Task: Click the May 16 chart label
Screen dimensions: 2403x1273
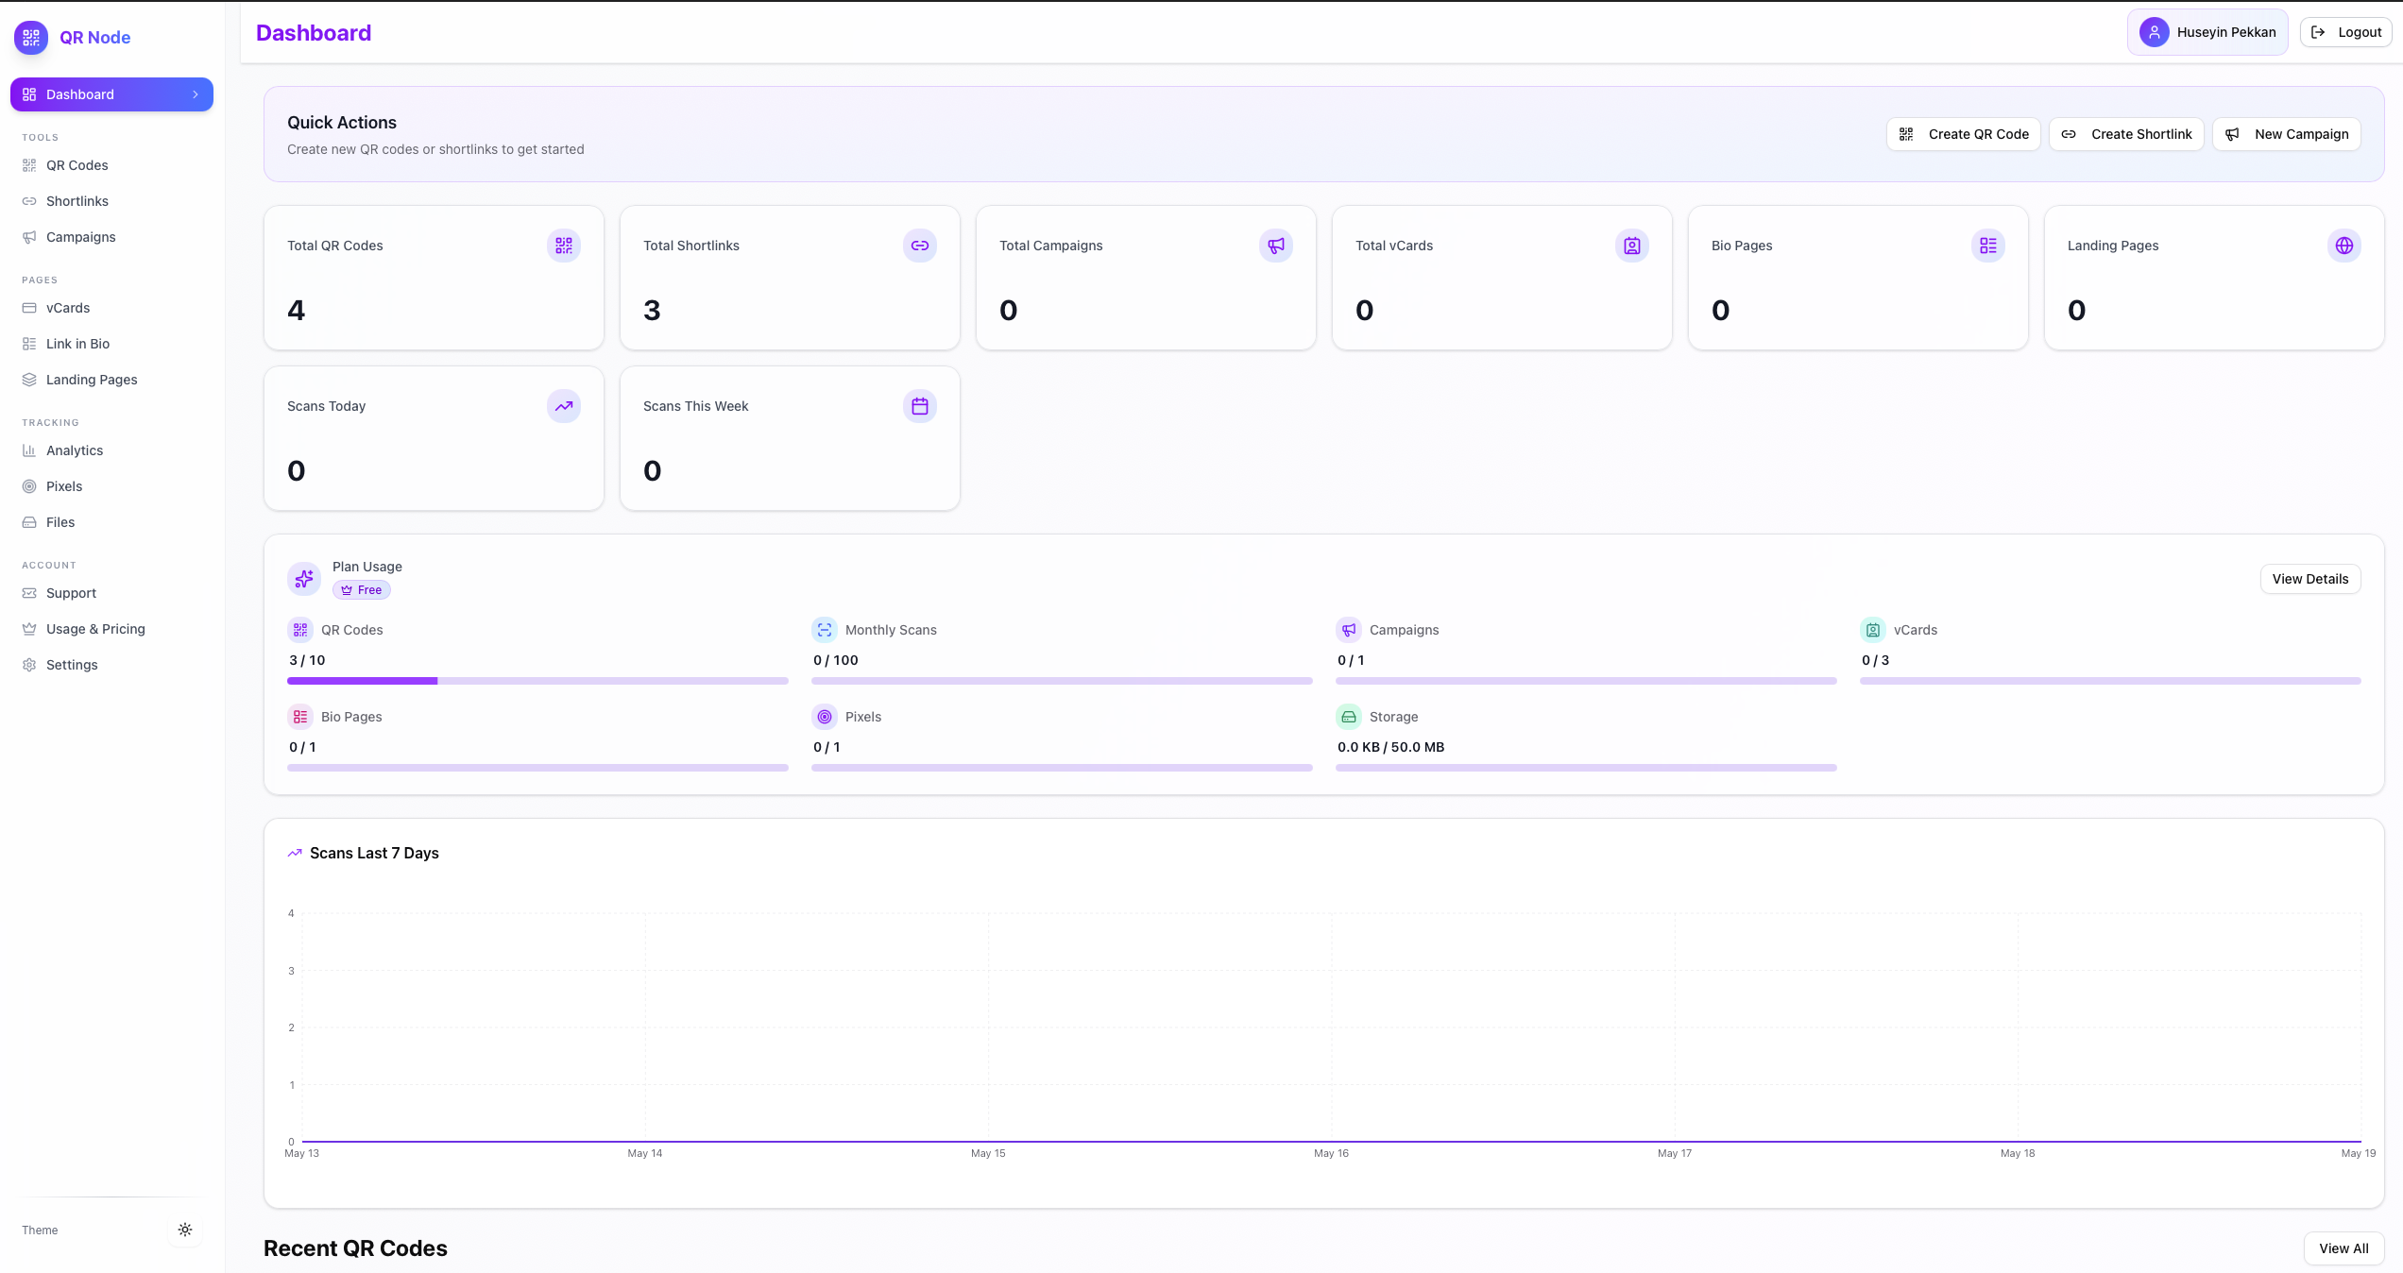Action: click(x=1331, y=1153)
